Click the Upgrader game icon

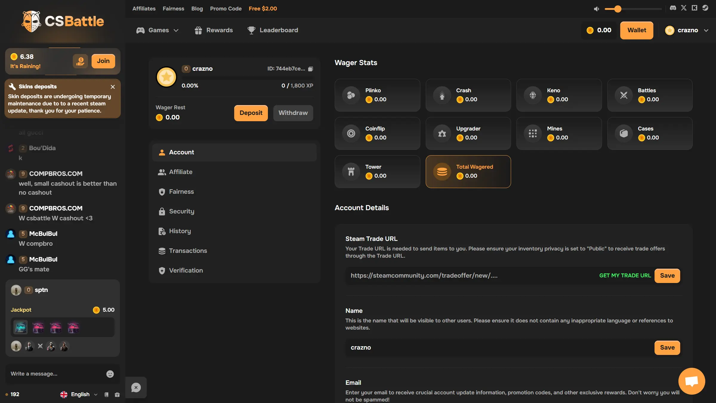(x=442, y=133)
